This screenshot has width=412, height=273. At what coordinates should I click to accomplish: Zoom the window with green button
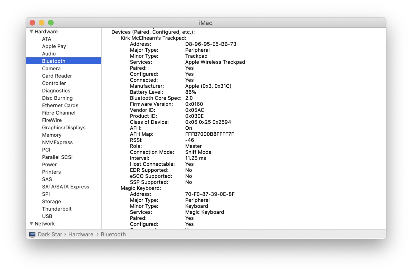51,23
